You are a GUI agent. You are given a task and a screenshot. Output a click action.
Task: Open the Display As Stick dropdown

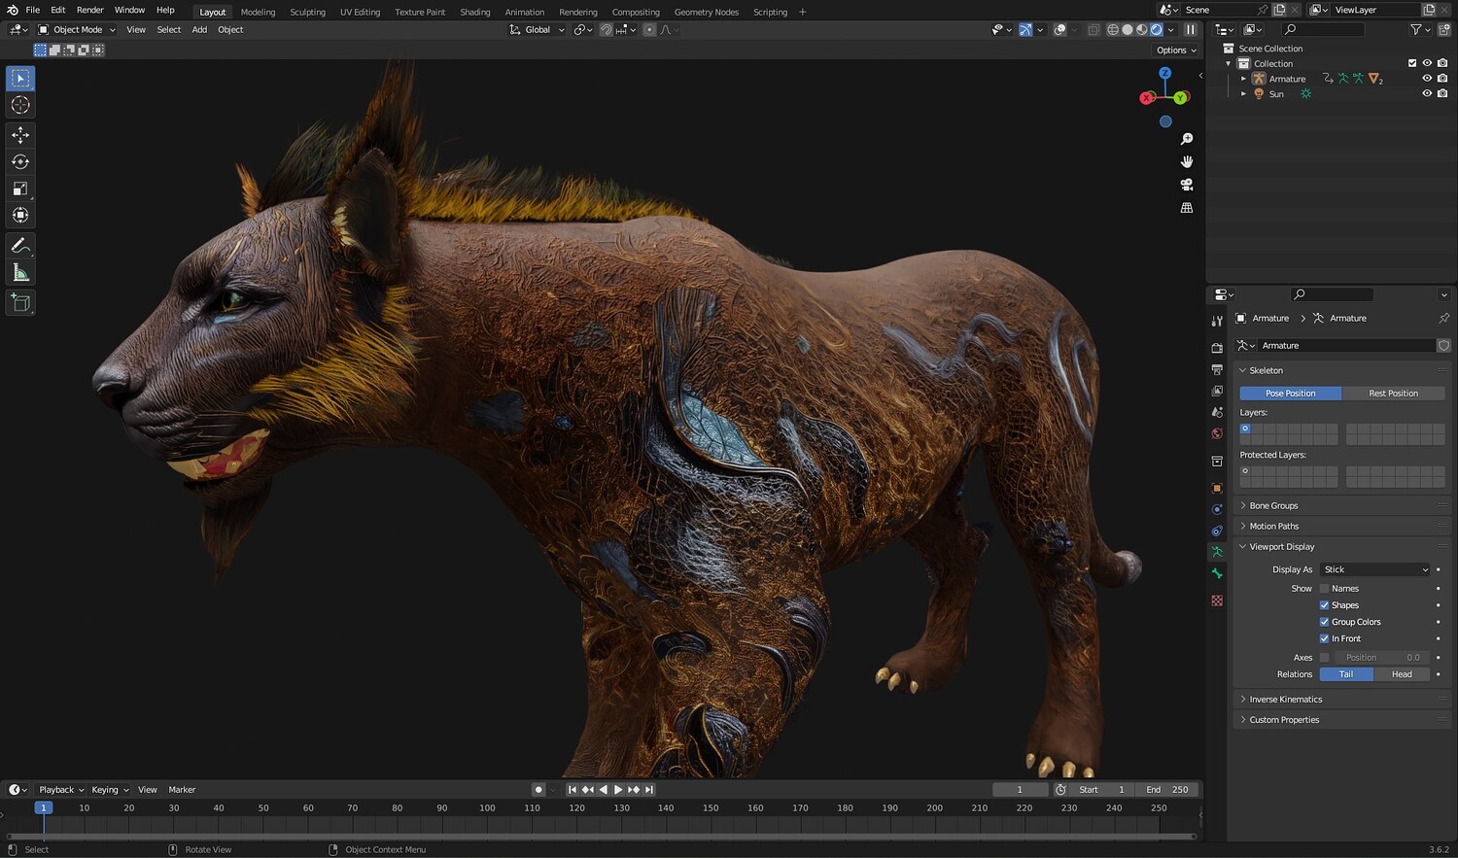click(1375, 569)
